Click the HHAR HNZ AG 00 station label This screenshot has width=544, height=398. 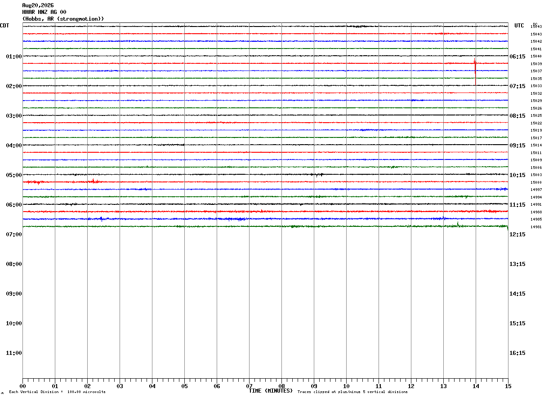pos(44,12)
